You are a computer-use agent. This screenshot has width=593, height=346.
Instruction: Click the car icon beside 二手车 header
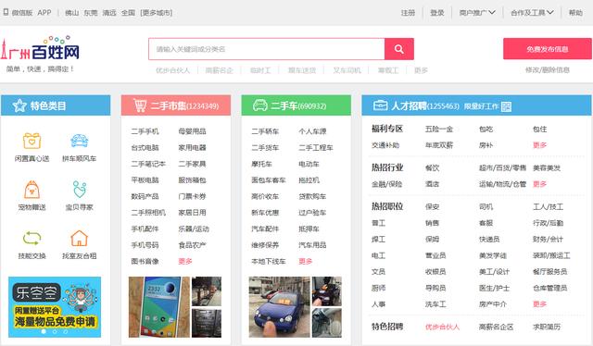(259, 105)
